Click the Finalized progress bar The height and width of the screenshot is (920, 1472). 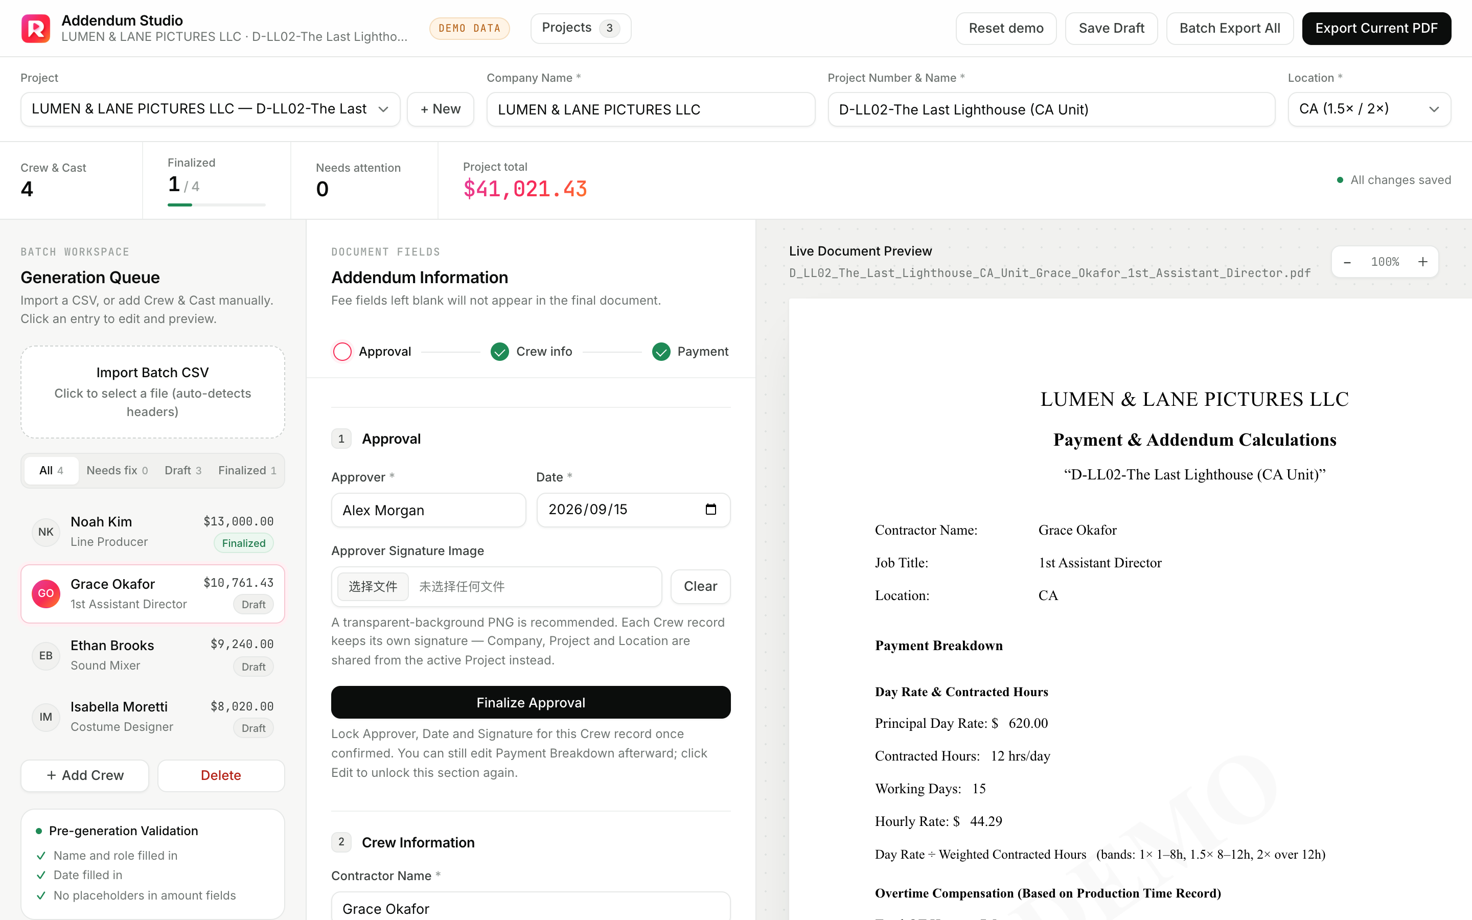[217, 205]
